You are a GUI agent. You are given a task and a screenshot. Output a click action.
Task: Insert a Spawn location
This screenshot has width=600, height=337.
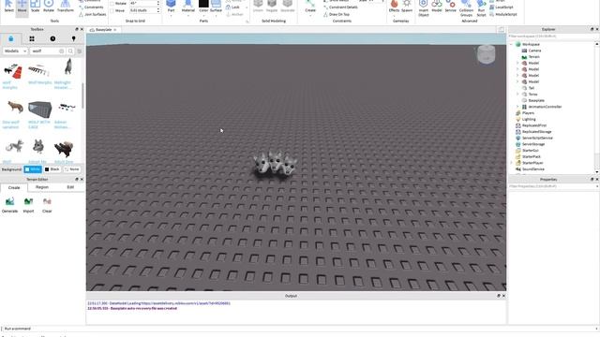[407, 7]
